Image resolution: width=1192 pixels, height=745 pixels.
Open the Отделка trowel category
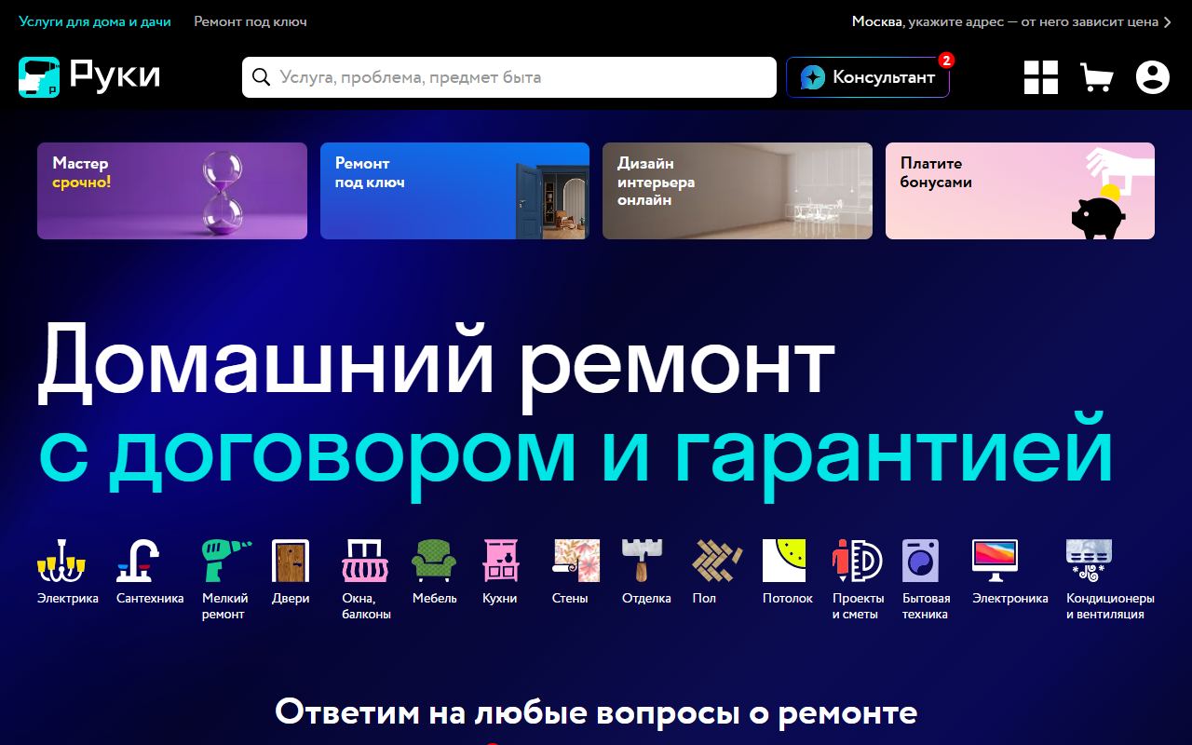[646, 572]
